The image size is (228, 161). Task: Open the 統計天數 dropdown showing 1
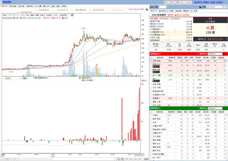tap(162, 7)
